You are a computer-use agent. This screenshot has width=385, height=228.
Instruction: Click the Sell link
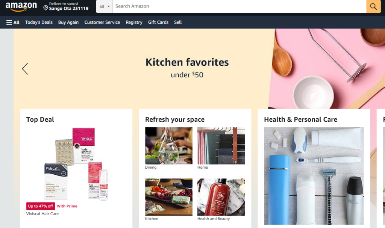coord(178,22)
